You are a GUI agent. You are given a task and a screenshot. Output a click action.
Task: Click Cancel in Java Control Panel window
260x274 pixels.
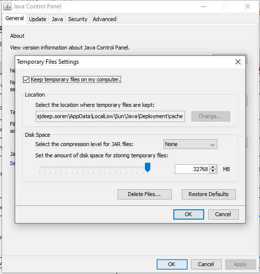coord(206,264)
